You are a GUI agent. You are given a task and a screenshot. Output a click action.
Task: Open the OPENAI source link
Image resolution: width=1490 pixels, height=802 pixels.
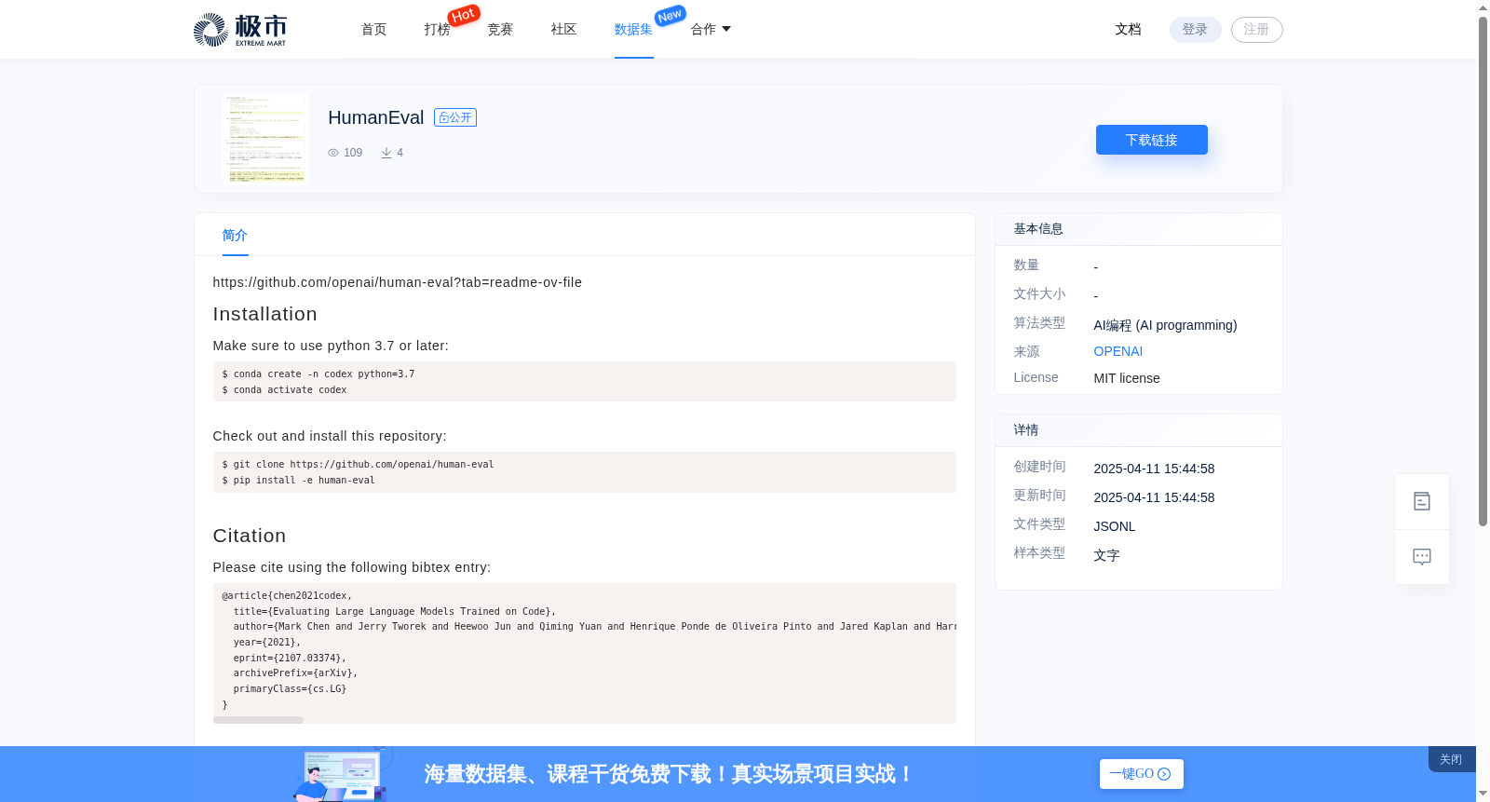[1117, 351]
